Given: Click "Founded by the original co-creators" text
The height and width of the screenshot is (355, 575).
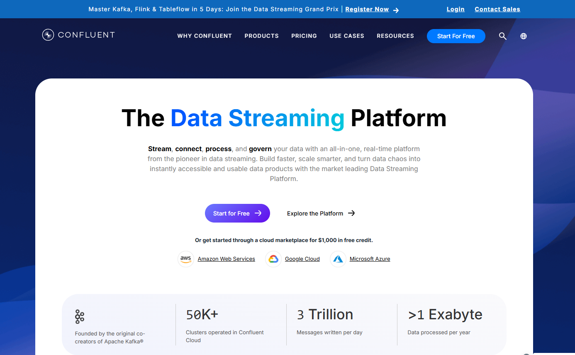Looking at the screenshot, I should point(110,337).
